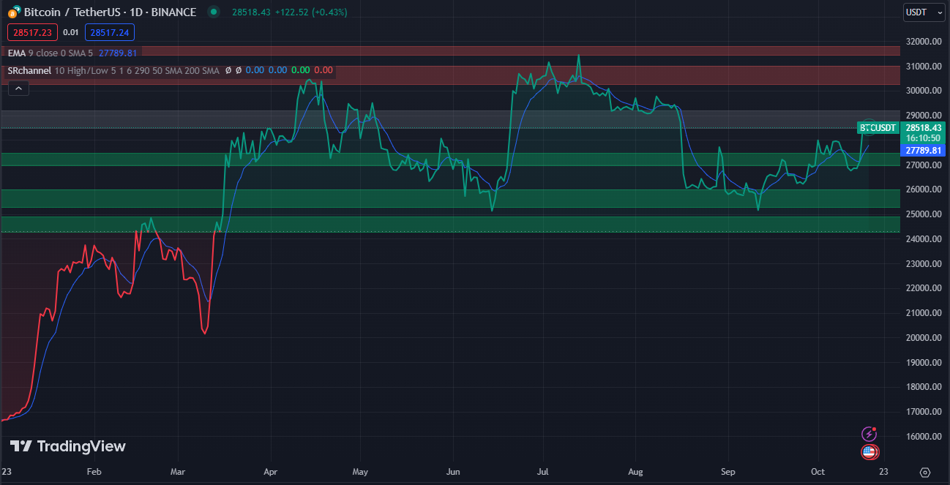The image size is (950, 485).
Task: Open chart settings via the gear icon
Action: click(925, 473)
